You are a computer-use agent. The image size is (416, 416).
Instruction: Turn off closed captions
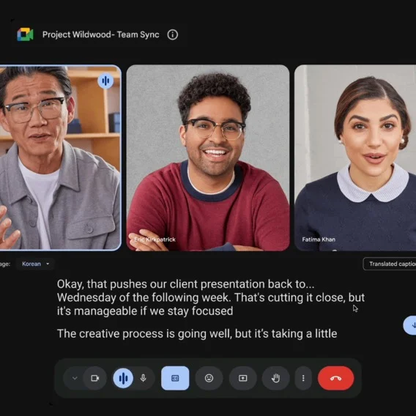point(175,378)
